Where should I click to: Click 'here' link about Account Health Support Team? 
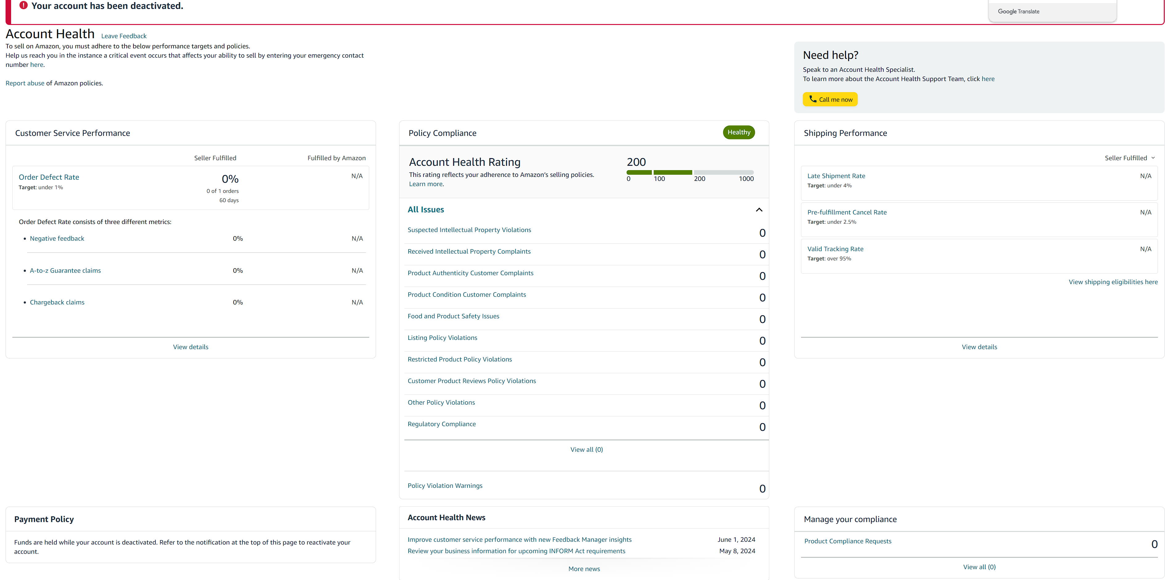pos(988,79)
